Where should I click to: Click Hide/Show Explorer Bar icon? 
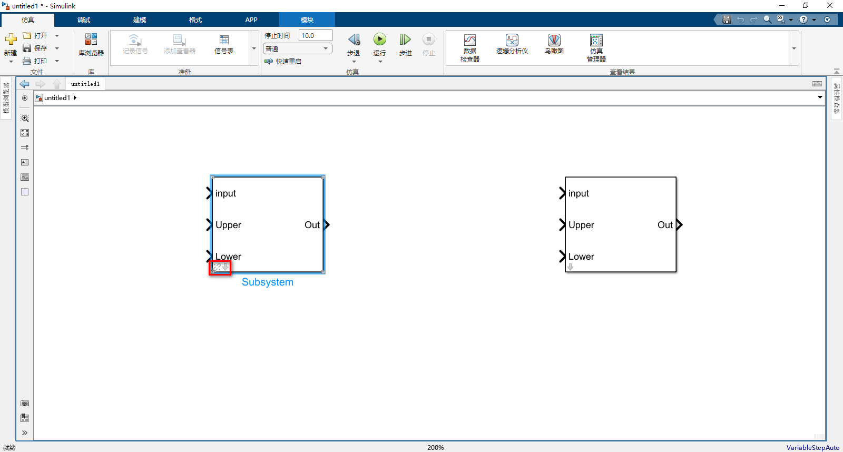(x=25, y=98)
